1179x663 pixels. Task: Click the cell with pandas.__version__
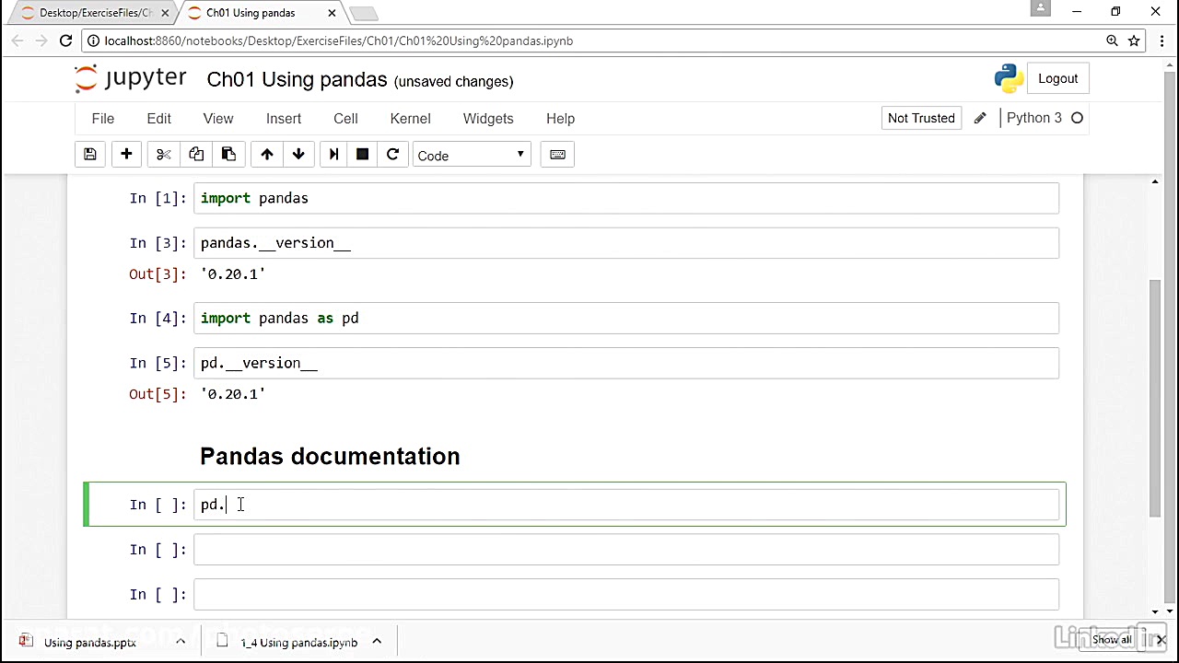(626, 243)
